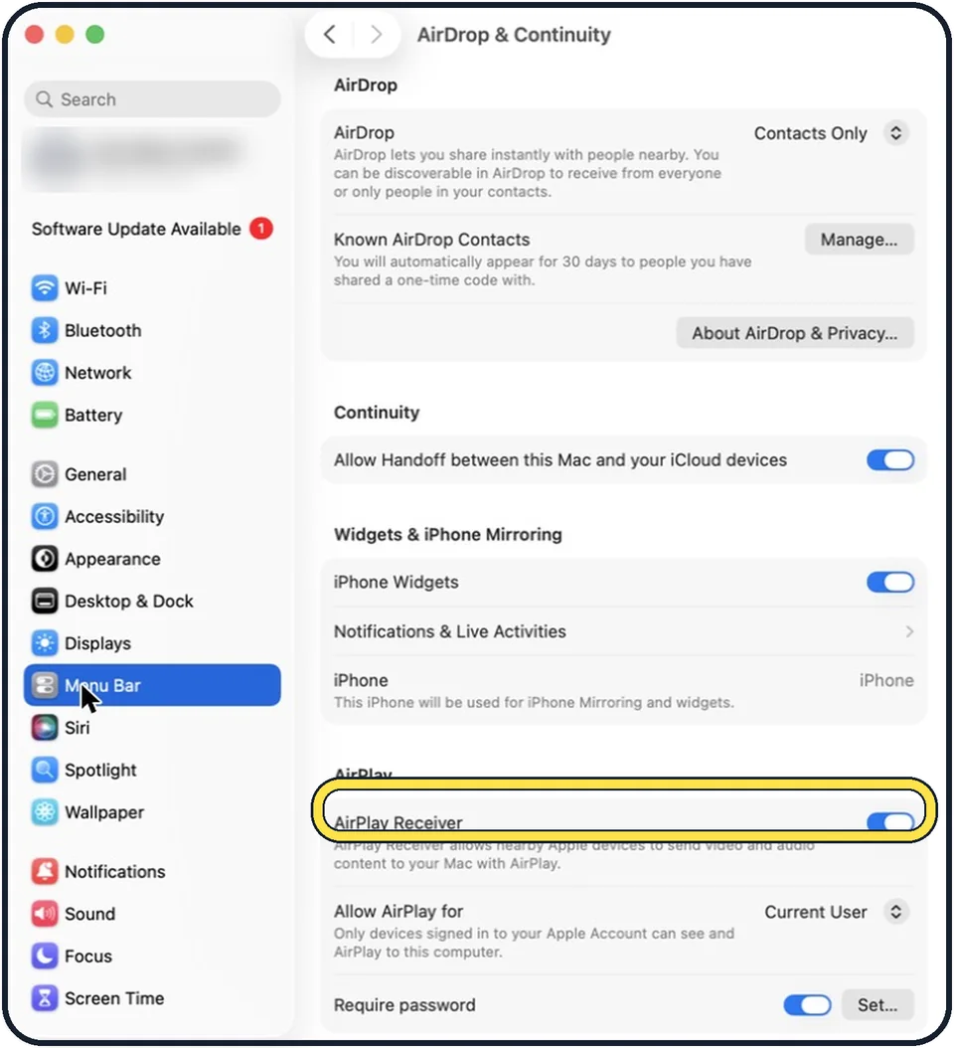Click the Network globe icon
This screenshot has width=954, height=1048.
(x=45, y=372)
